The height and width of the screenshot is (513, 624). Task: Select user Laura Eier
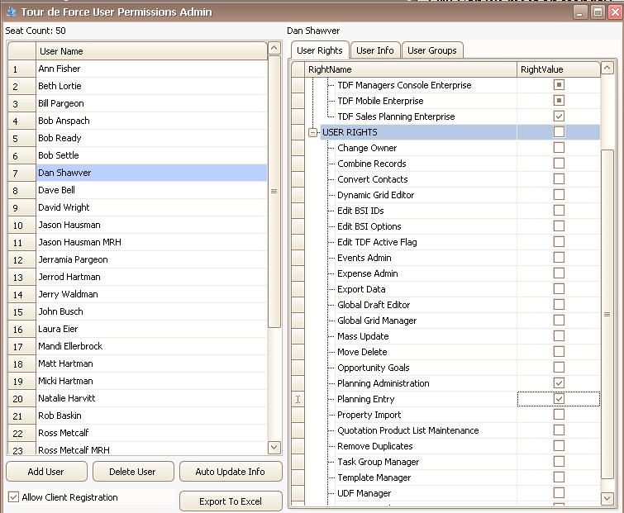[x=151, y=329]
